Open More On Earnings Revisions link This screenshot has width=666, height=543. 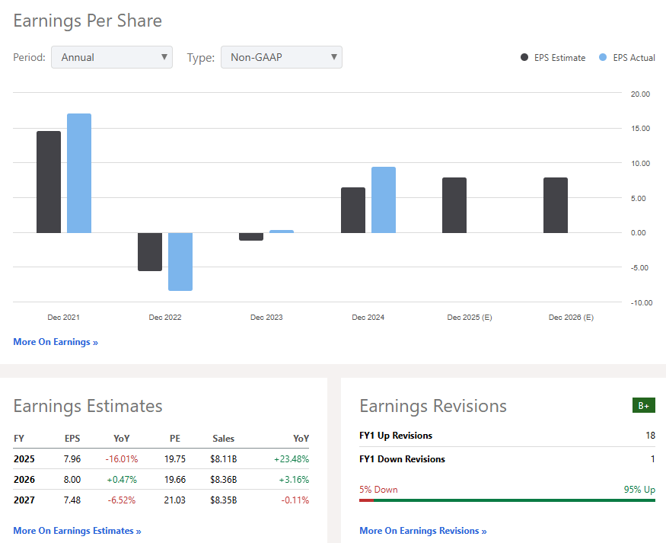pos(422,531)
